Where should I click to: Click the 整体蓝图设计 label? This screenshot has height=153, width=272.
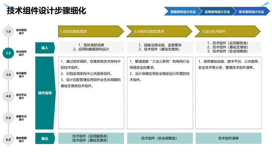tap(21, 139)
